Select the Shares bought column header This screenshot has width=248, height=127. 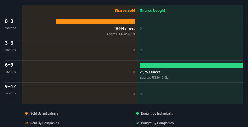pos(152,11)
